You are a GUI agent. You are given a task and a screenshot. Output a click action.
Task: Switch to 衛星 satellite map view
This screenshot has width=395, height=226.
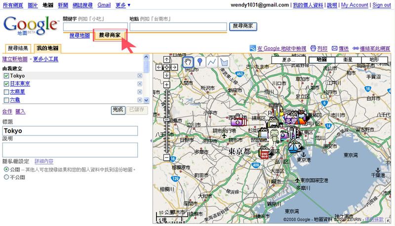coord(348,60)
